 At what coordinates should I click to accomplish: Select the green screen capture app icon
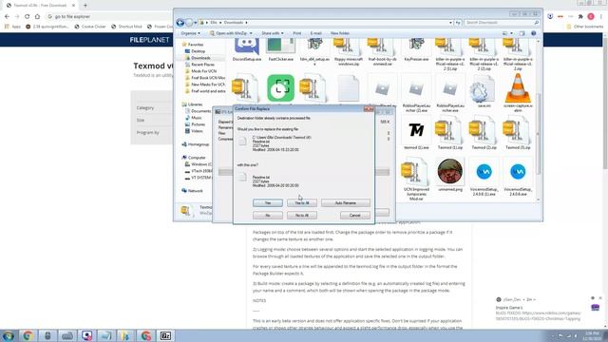[x=281, y=88]
